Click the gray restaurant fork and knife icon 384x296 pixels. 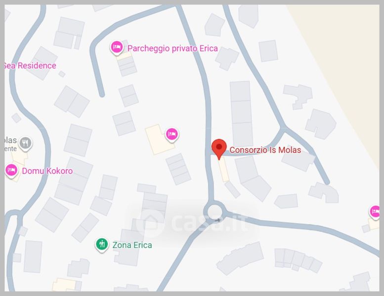coord(26,143)
